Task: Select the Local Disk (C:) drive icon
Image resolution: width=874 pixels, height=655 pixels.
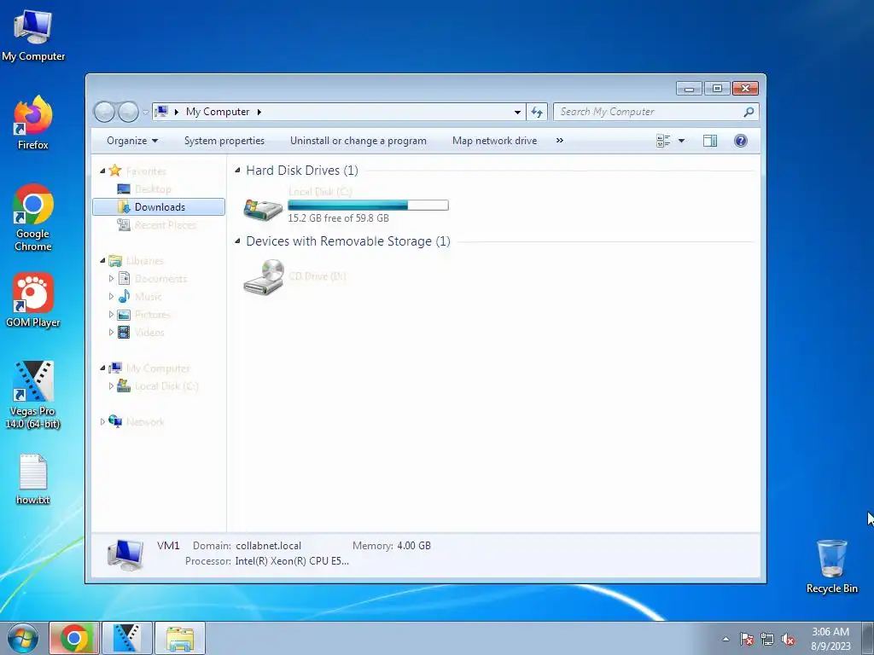Action: point(263,210)
